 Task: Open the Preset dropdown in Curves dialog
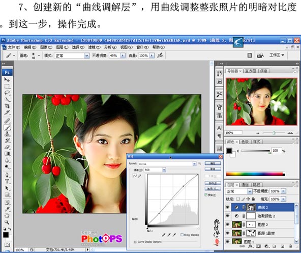(x=194, y=164)
